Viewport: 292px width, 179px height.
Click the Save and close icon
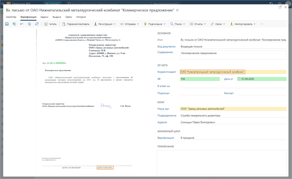coord(14,24)
